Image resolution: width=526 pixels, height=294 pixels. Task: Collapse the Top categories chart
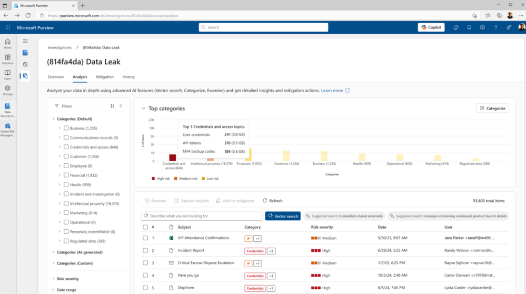[x=144, y=109]
